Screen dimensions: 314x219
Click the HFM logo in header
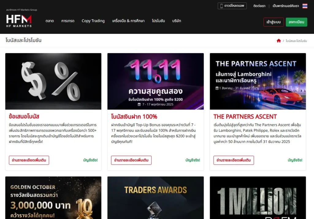pyautogui.click(x=19, y=21)
